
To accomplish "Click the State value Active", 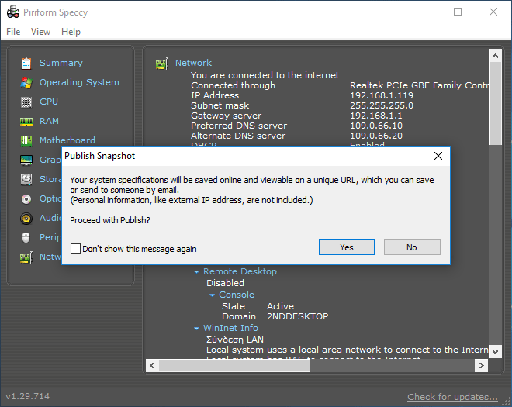I will (x=280, y=306).
